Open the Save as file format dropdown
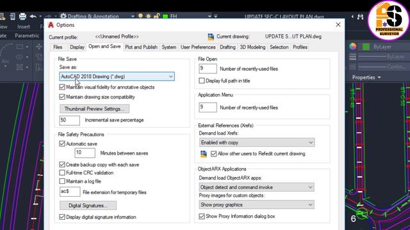 click(117, 77)
